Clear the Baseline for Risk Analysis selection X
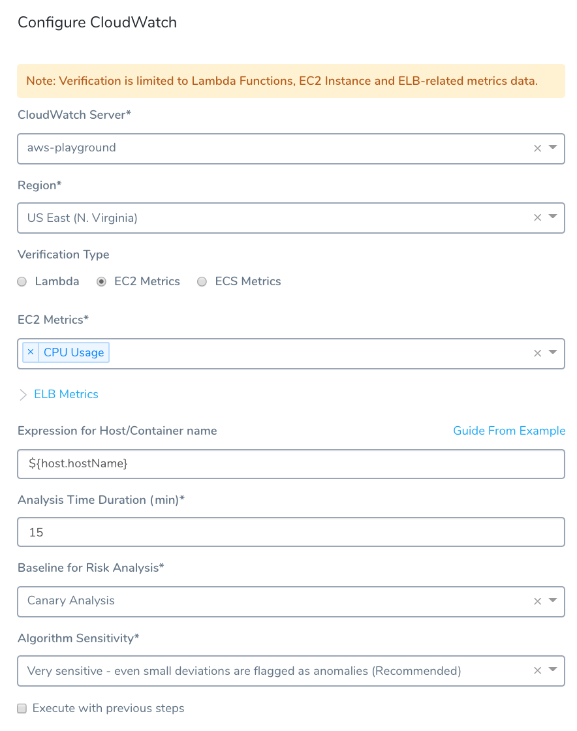The height and width of the screenshot is (731, 577). [x=537, y=601]
